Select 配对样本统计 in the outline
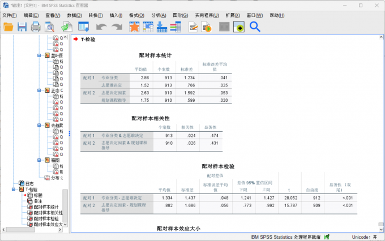The image size is (385, 241). [x=46, y=207]
